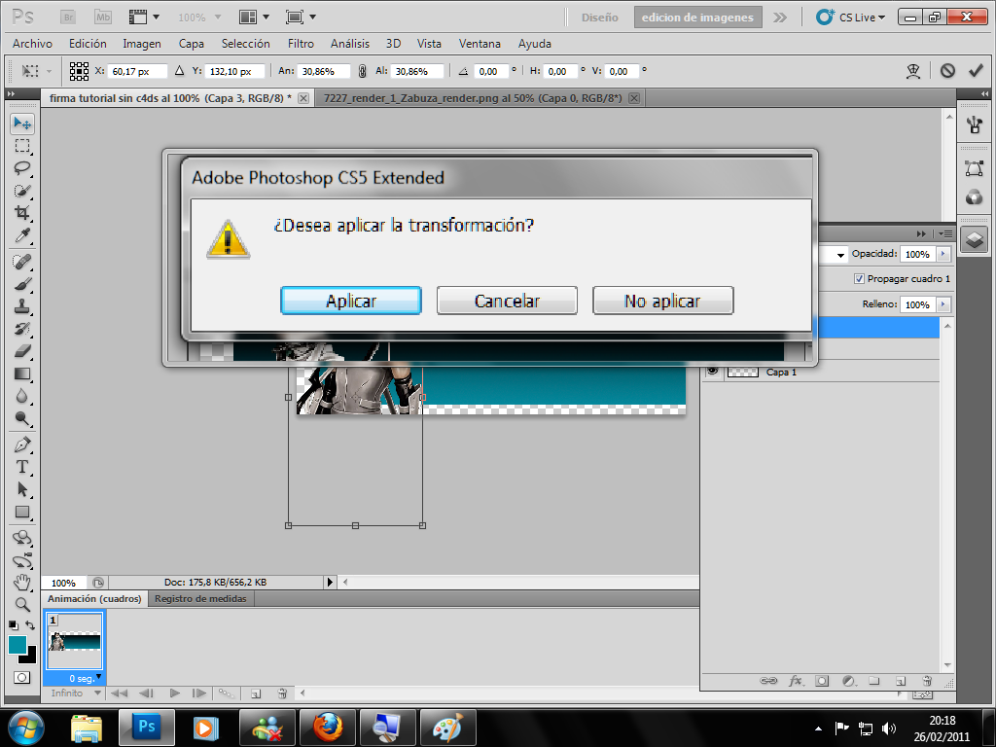Open the Opacidad slider arrow

(x=943, y=254)
